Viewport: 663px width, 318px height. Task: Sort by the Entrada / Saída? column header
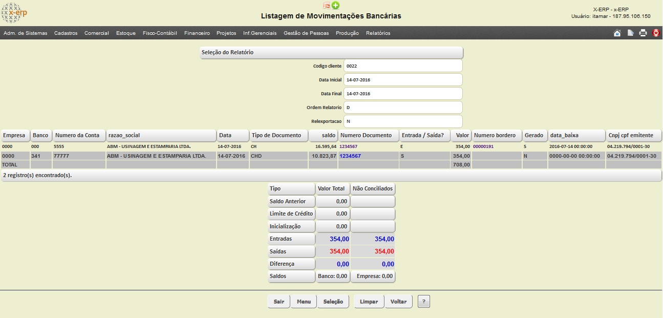(425, 135)
